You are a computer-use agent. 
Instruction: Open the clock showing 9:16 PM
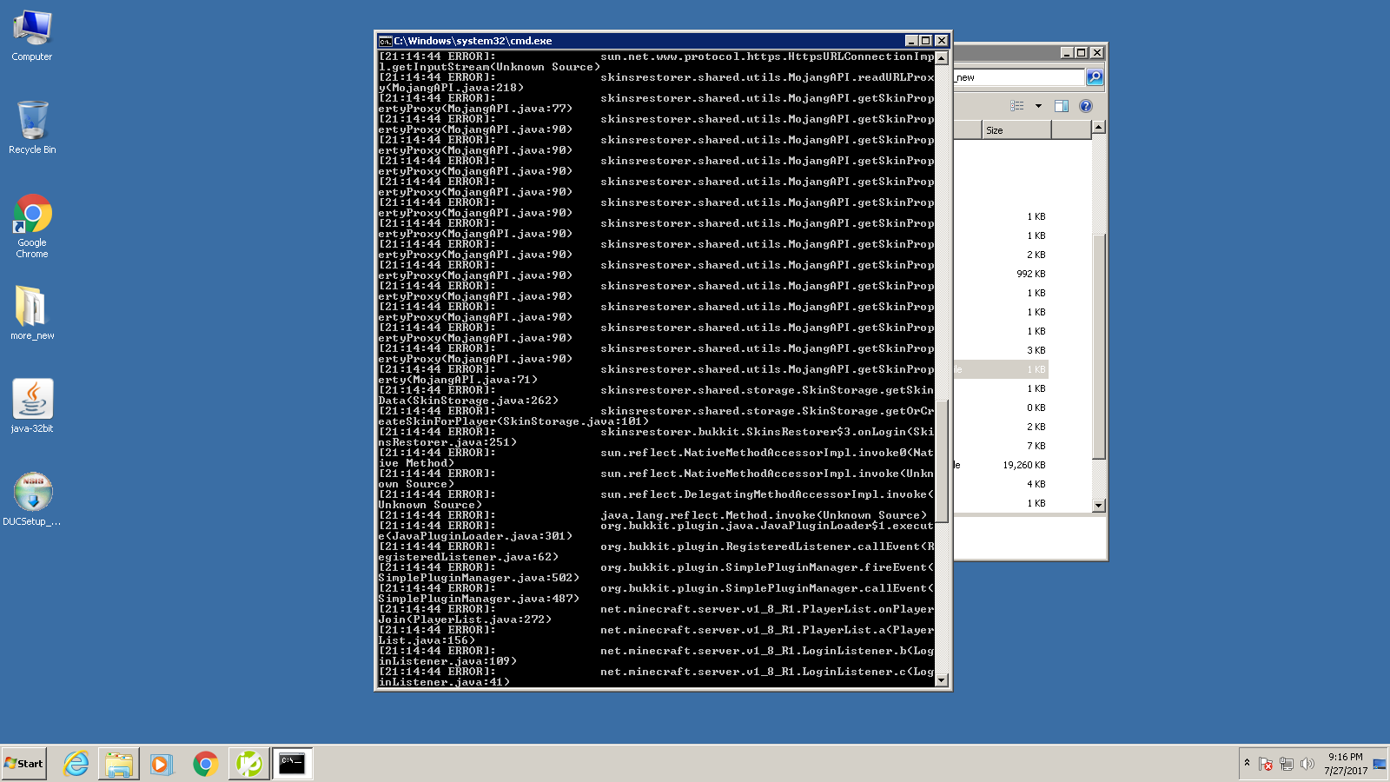click(x=1346, y=764)
